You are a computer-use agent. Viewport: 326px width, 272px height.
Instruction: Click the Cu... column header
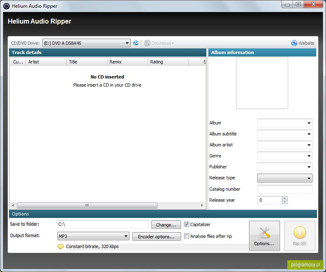pyautogui.click(x=18, y=62)
